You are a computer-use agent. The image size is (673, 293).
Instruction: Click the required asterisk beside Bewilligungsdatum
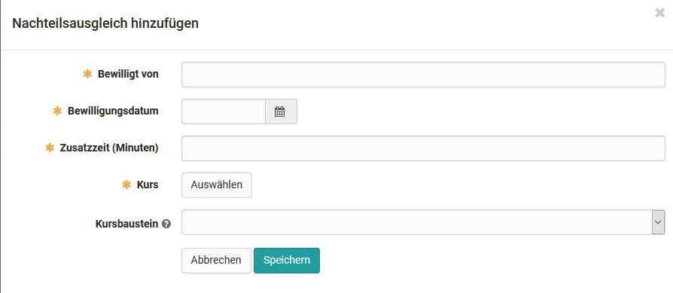click(x=57, y=111)
